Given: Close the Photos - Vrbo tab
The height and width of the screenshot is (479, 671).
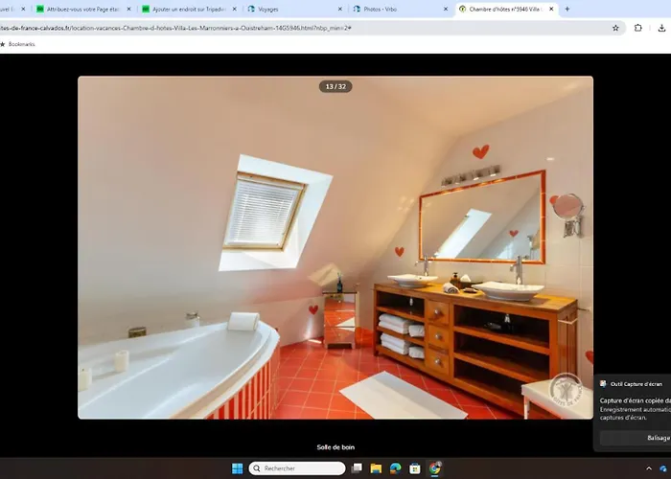Looking at the screenshot, I should tap(446, 9).
